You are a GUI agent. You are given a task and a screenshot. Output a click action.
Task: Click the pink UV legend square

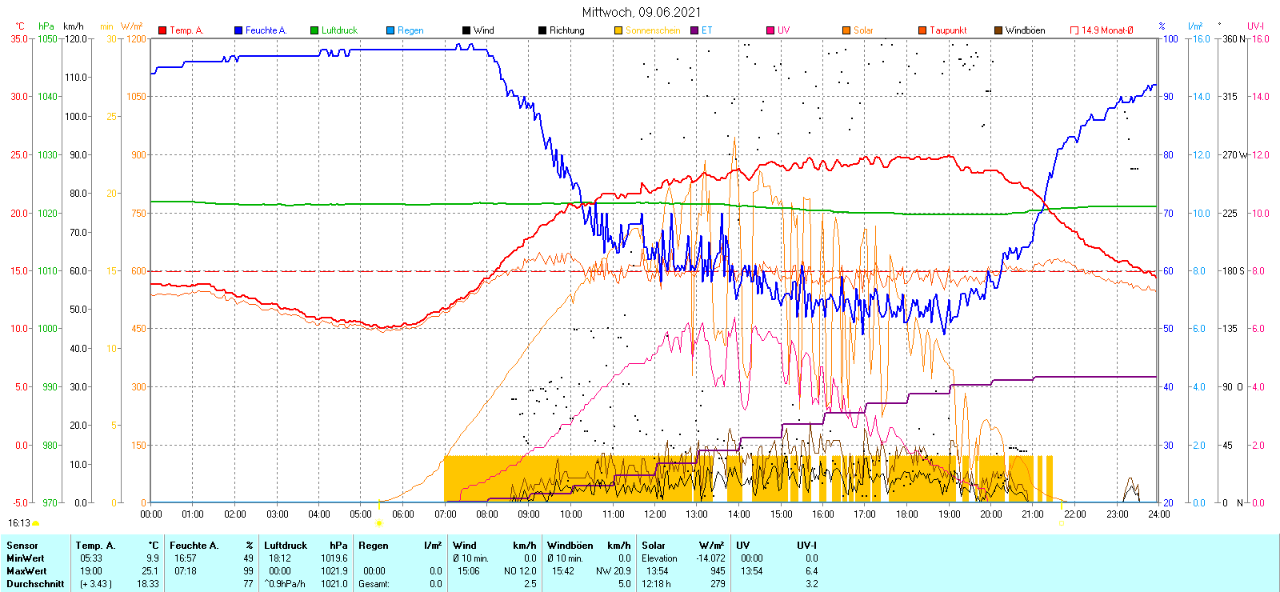pyautogui.click(x=770, y=30)
